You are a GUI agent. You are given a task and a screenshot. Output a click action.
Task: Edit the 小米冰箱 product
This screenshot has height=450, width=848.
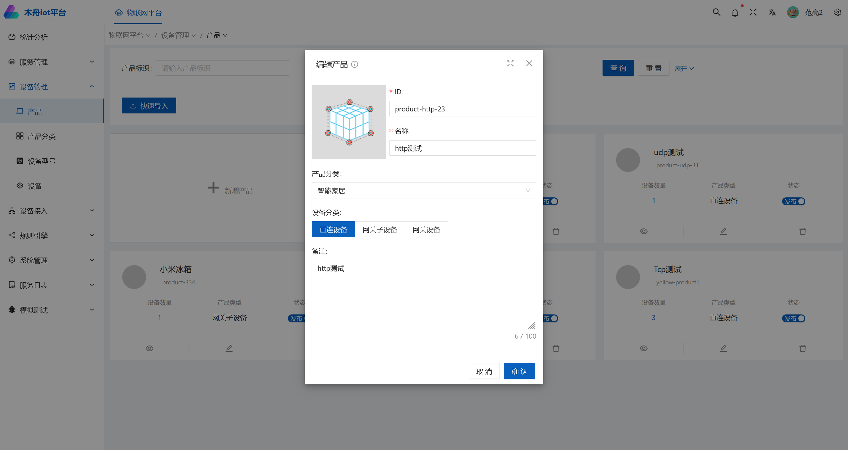tap(229, 348)
